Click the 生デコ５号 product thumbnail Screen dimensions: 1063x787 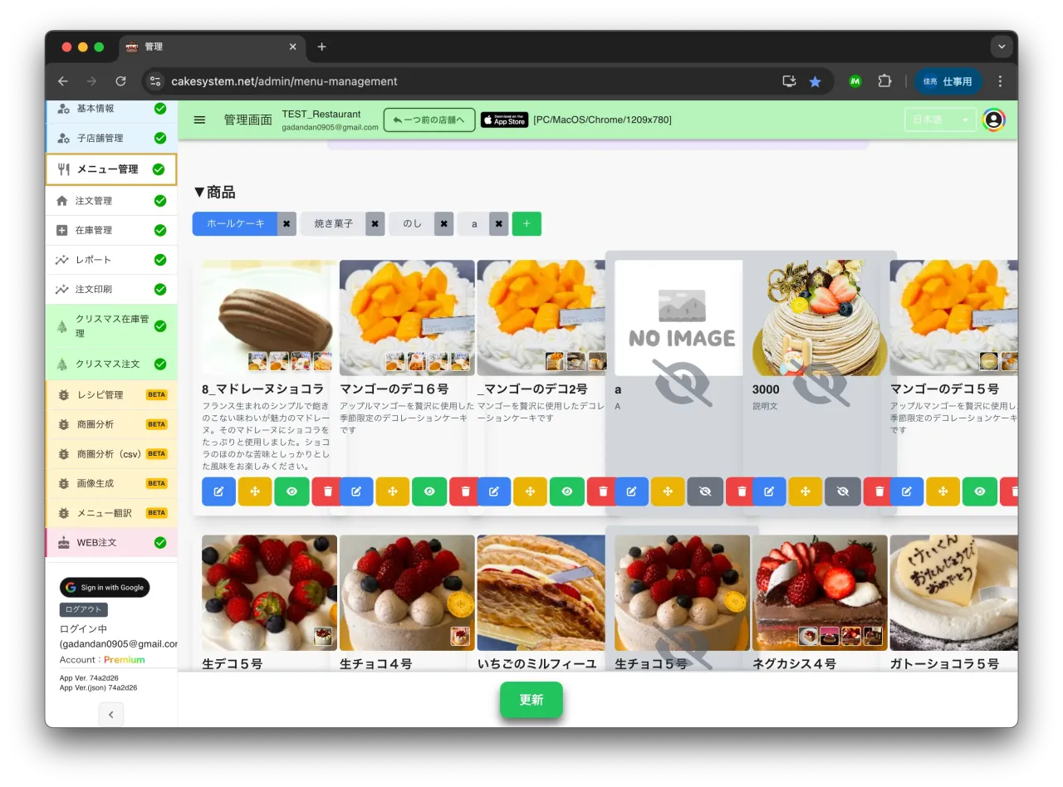(269, 592)
